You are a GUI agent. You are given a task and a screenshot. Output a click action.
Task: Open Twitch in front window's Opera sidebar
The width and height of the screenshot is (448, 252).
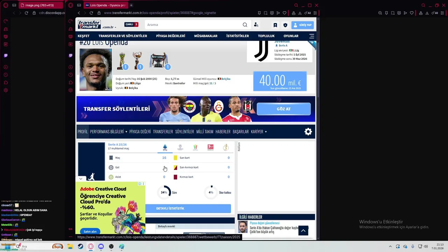(x=71, y=55)
